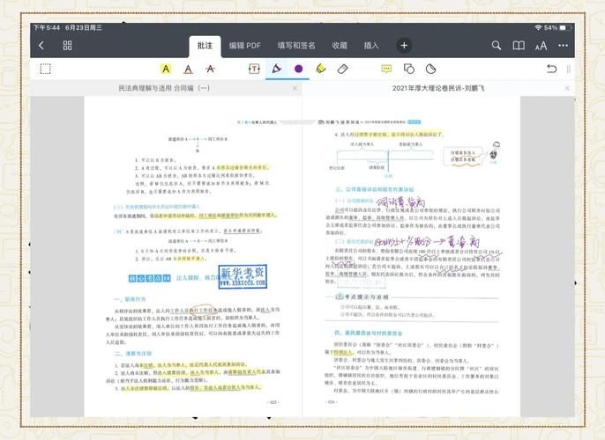Open the 收藏 tab
This screenshot has width=605, height=440.
pos(340,46)
